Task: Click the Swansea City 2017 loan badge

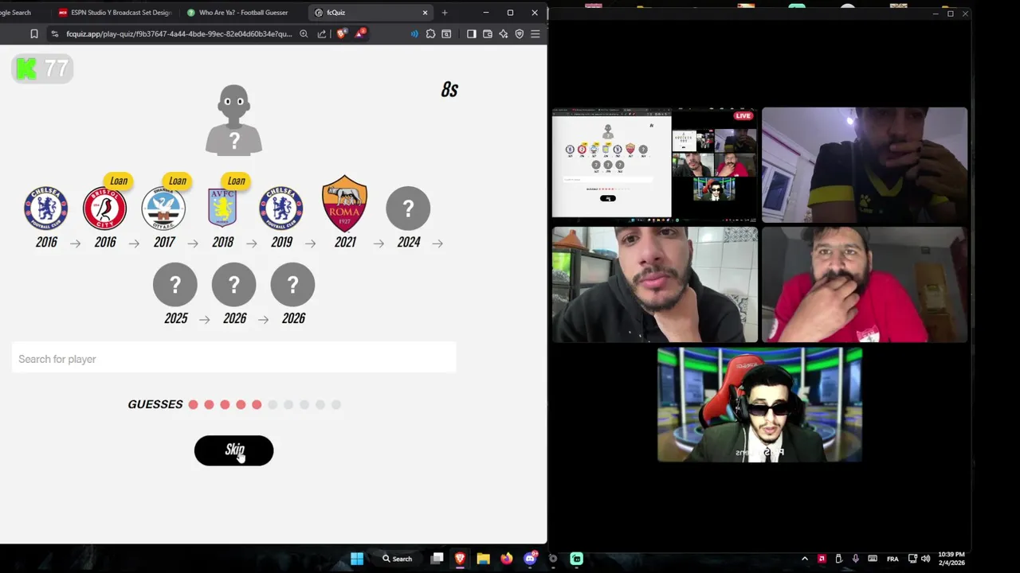Action: pyautogui.click(x=163, y=209)
